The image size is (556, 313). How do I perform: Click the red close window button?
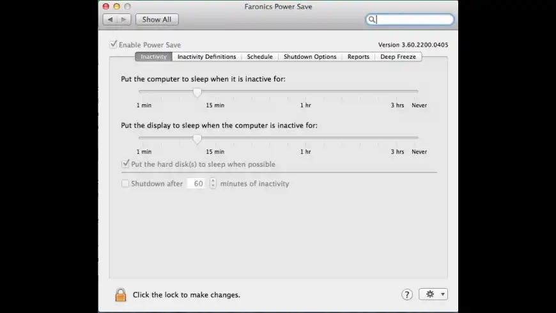pyautogui.click(x=105, y=6)
